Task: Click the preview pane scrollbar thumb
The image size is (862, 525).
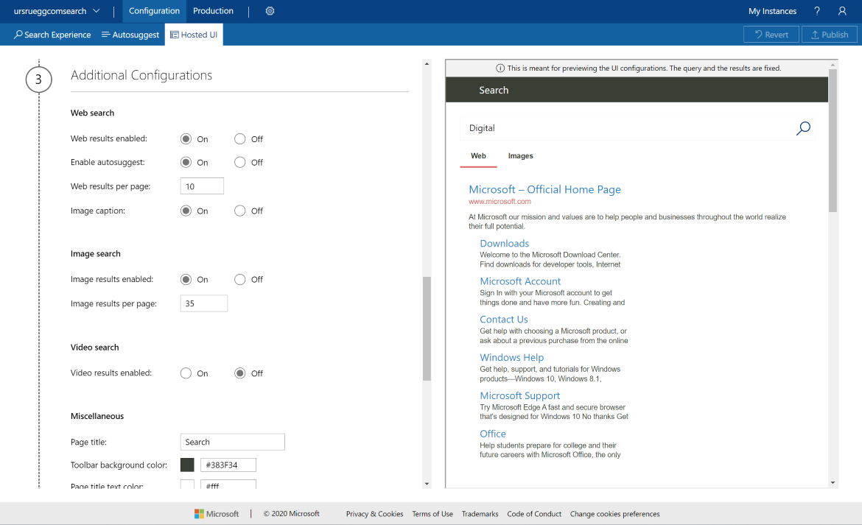Action: click(x=833, y=141)
